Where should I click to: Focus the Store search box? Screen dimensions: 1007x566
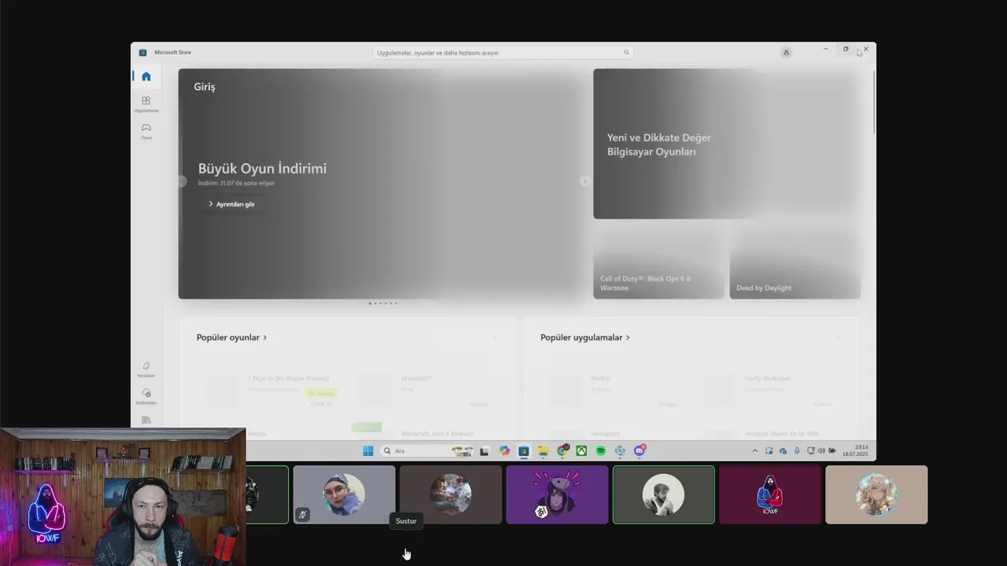tap(503, 53)
